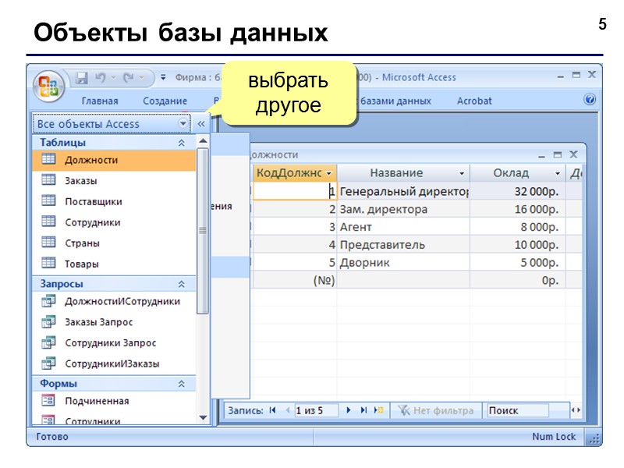The width and height of the screenshot is (624, 468).
Task: Go to first record button
Action: click(272, 410)
